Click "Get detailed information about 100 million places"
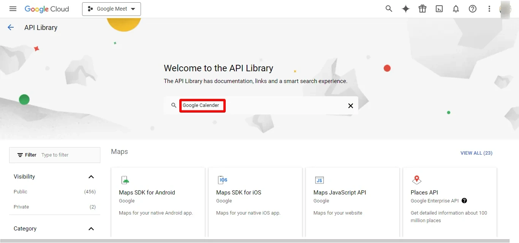The width and height of the screenshot is (519, 243). (x=449, y=217)
